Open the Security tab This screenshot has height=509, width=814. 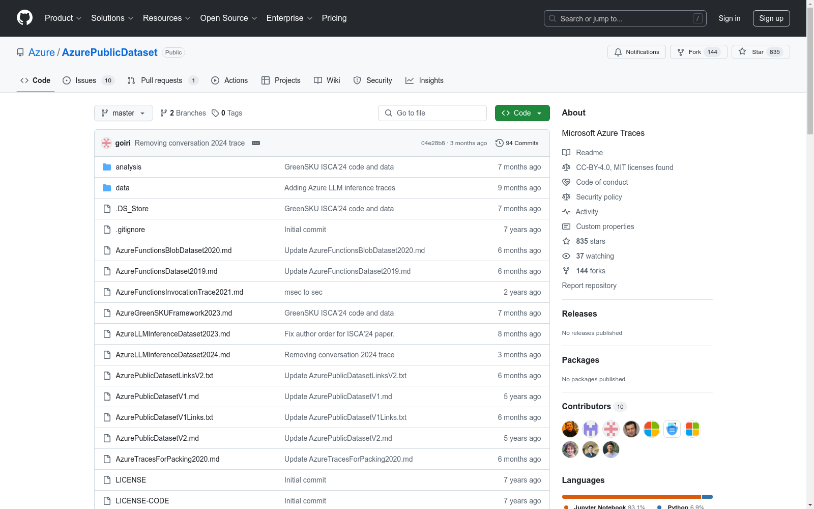(x=373, y=80)
